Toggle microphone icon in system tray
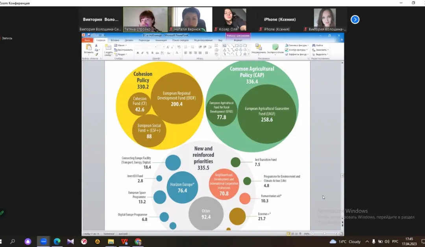The image size is (425, 247). (x=373, y=242)
